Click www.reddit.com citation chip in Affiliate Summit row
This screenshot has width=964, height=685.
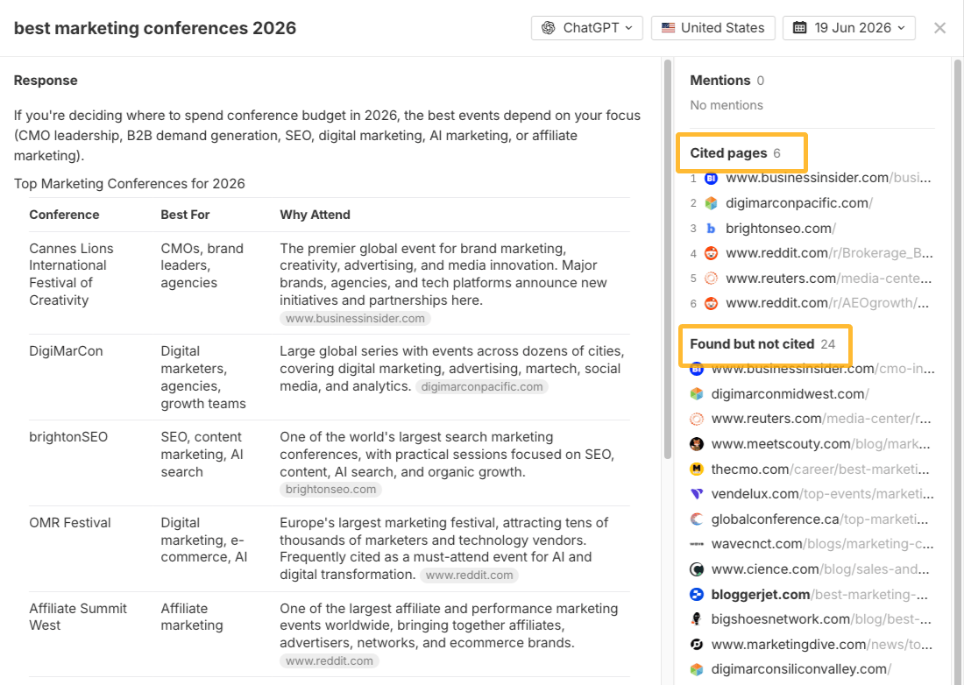point(330,661)
